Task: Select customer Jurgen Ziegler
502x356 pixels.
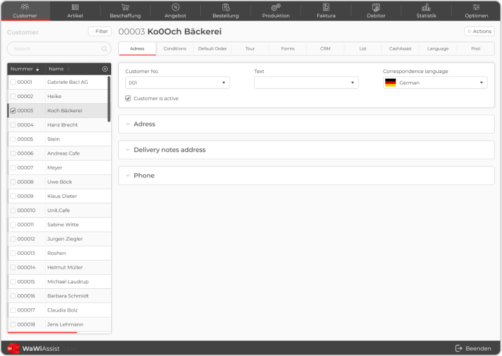Action: 65,239
